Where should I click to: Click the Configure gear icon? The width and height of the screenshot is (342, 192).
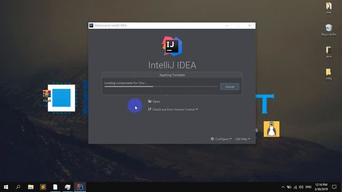tap(212, 139)
